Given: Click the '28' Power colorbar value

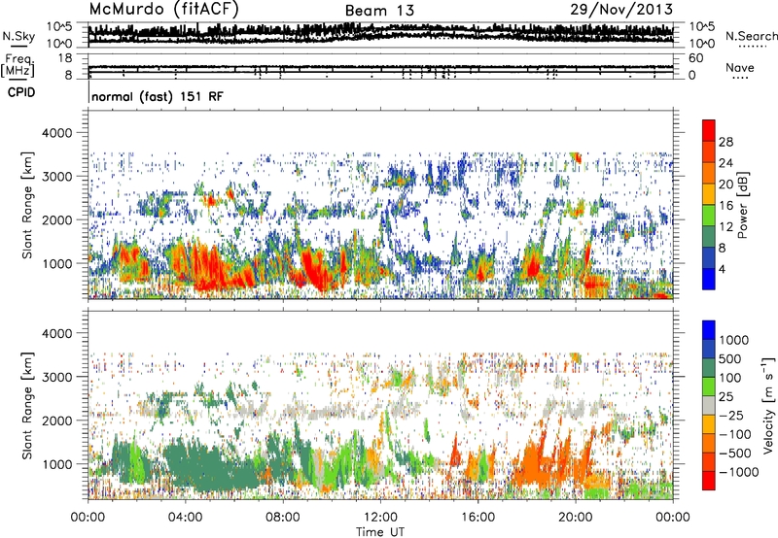Looking at the screenshot, I should [725, 142].
